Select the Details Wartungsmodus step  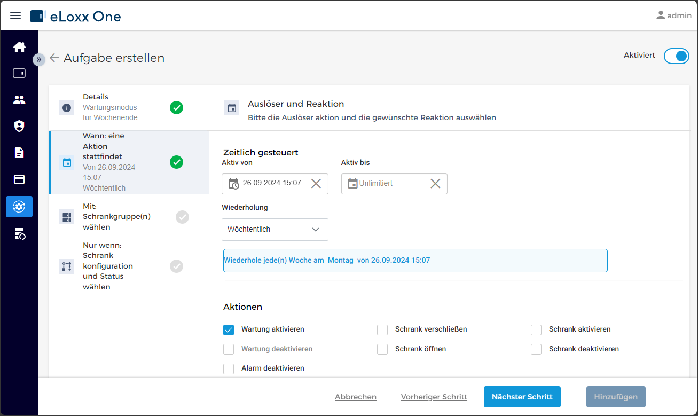pyautogui.click(x=129, y=107)
